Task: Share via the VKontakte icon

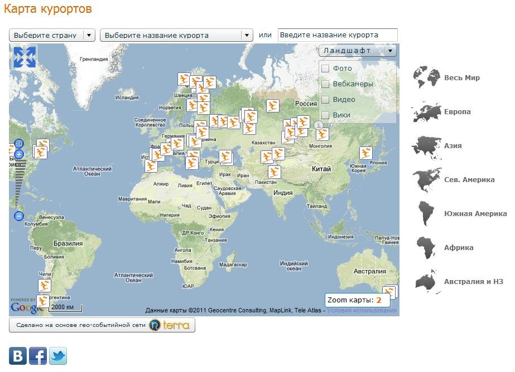Action: [18, 356]
